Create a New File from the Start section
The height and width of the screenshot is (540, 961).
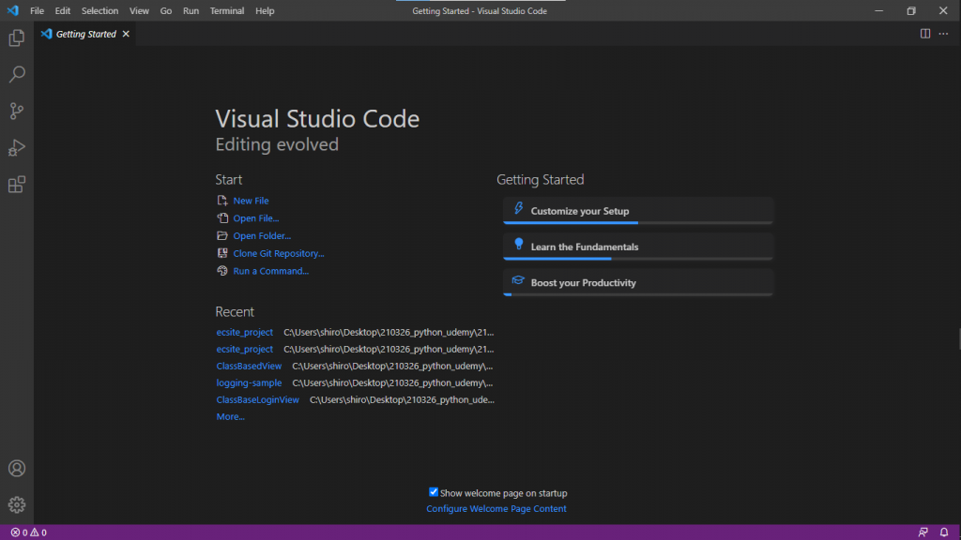click(252, 200)
